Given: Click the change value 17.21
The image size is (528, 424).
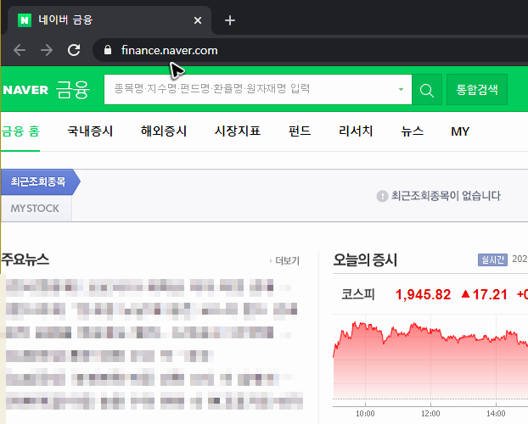Looking at the screenshot, I should click(490, 295).
